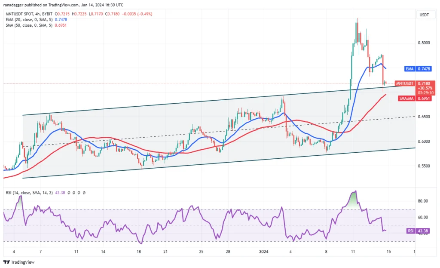
Task: Click the purple RSI 43.38 axis tag
Action: pyautogui.click(x=418, y=231)
